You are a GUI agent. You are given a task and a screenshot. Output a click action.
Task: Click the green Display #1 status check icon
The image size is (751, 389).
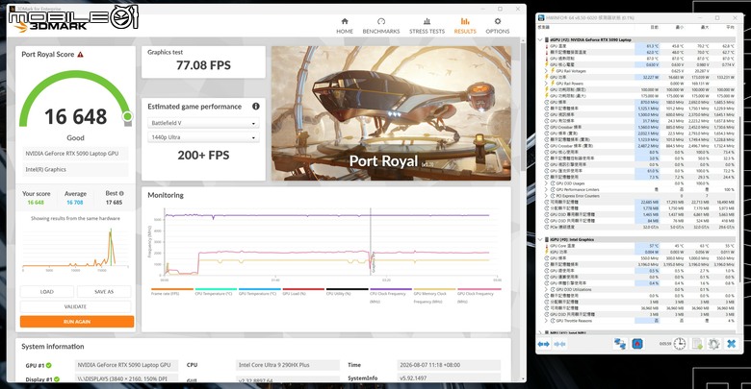pyautogui.click(x=57, y=379)
